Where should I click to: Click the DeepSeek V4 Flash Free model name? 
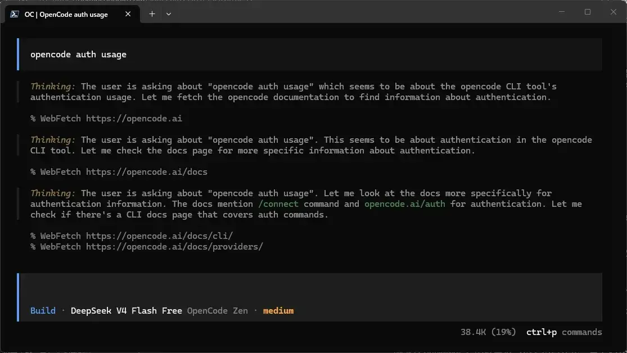[127, 311]
